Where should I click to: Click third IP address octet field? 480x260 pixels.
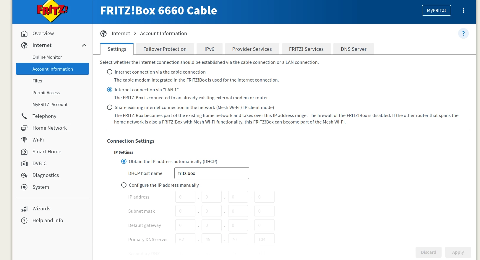(x=238, y=197)
